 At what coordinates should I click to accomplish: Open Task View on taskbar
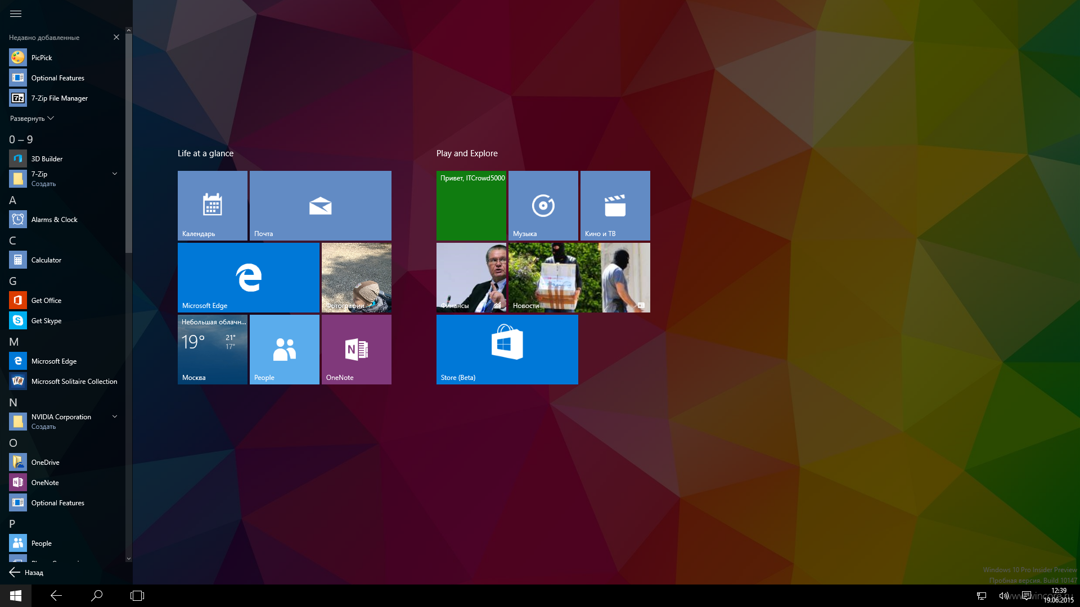tap(137, 596)
